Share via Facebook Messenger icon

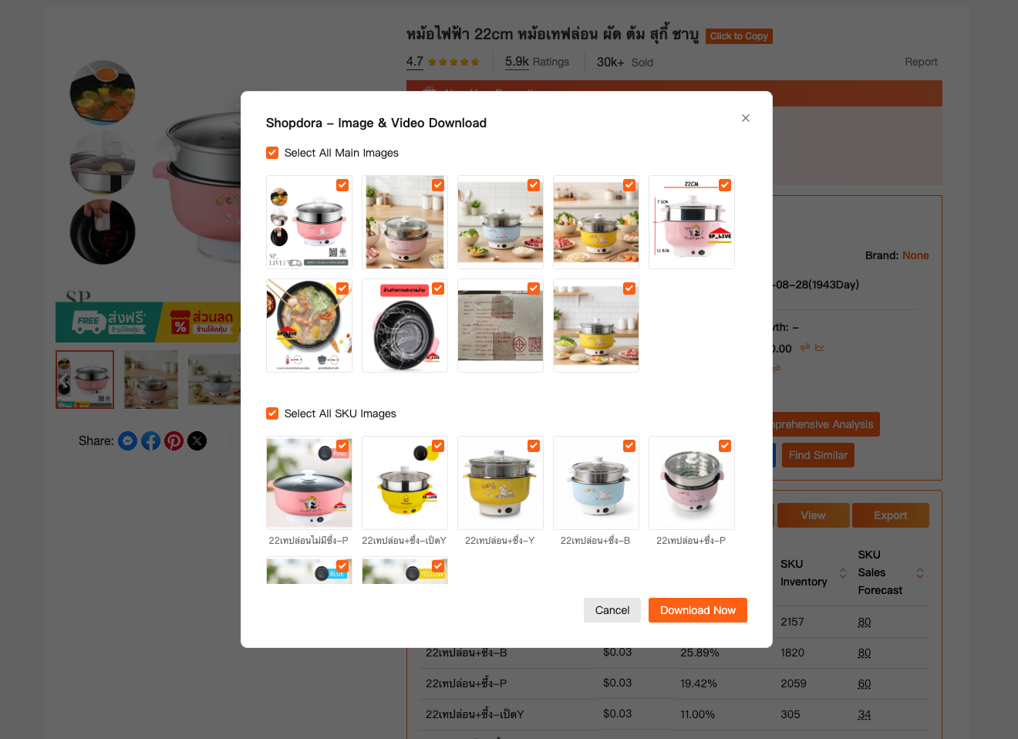[x=127, y=441]
